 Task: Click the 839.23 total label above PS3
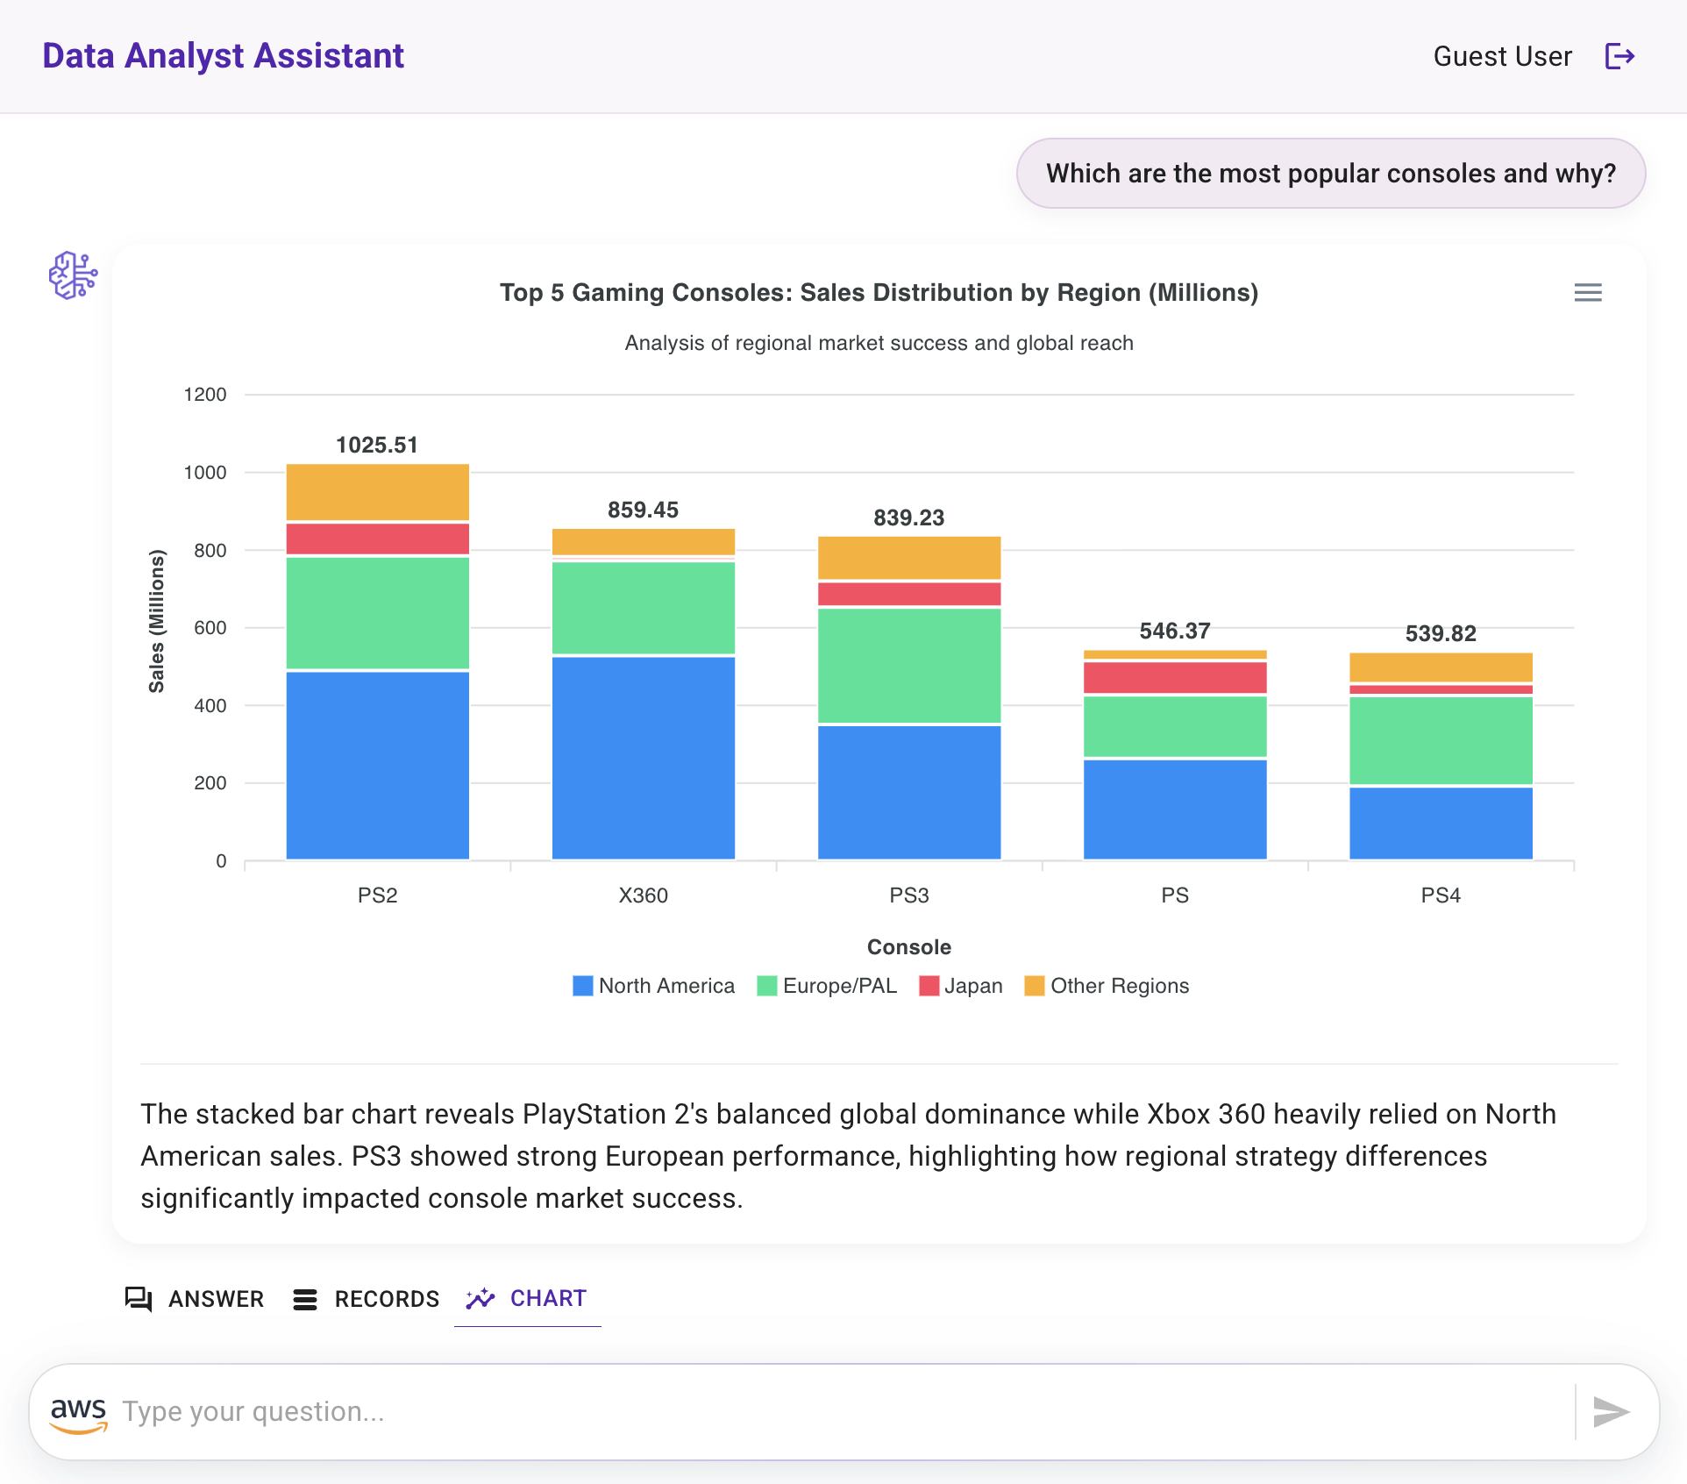point(909,517)
